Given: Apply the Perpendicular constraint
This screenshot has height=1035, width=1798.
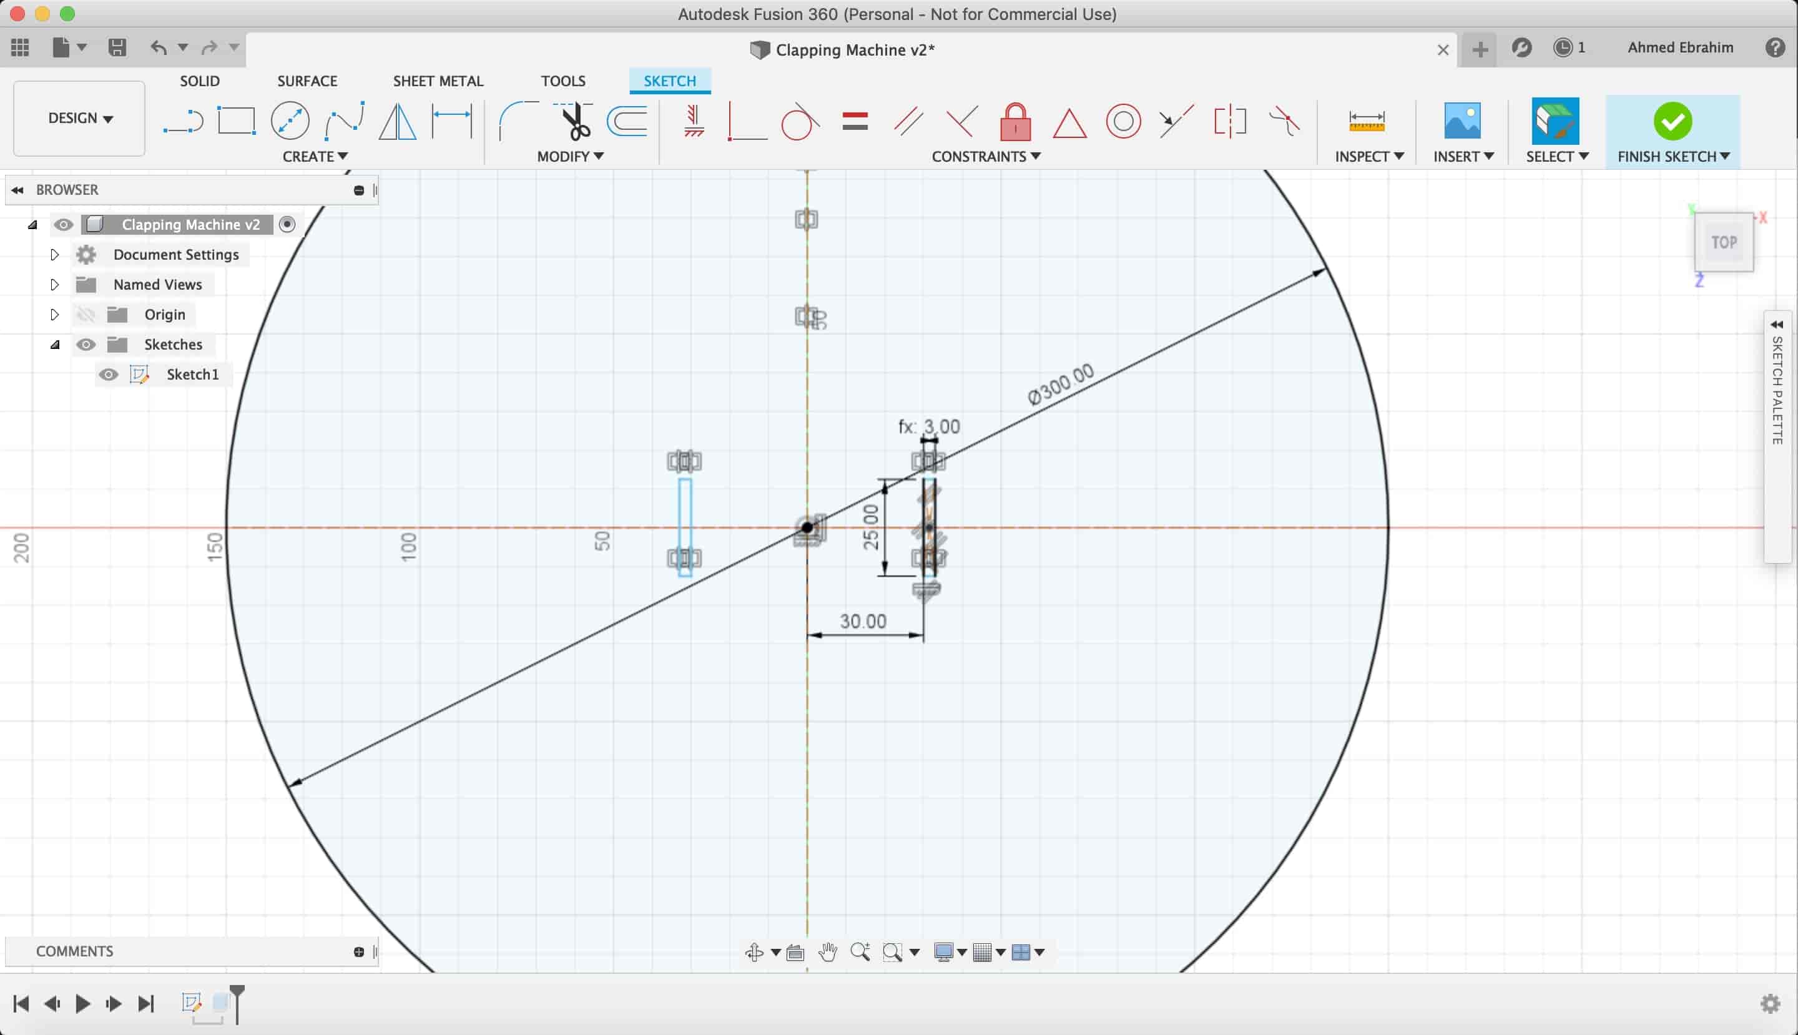Looking at the screenshot, I should tap(962, 121).
